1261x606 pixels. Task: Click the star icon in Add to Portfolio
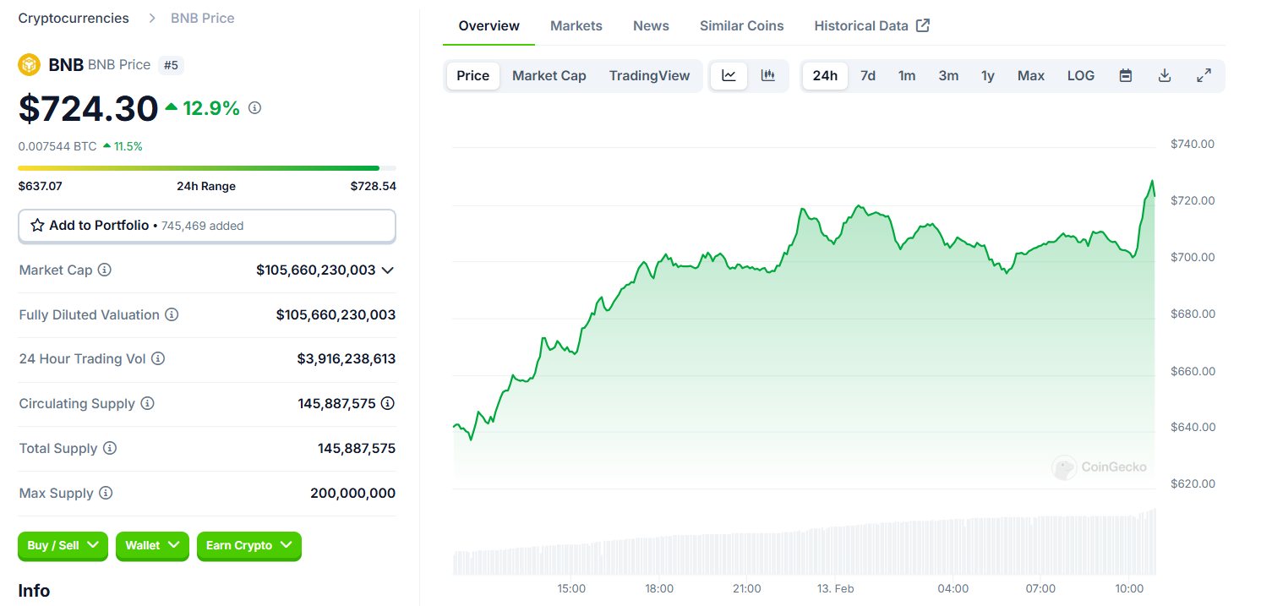[x=37, y=226]
